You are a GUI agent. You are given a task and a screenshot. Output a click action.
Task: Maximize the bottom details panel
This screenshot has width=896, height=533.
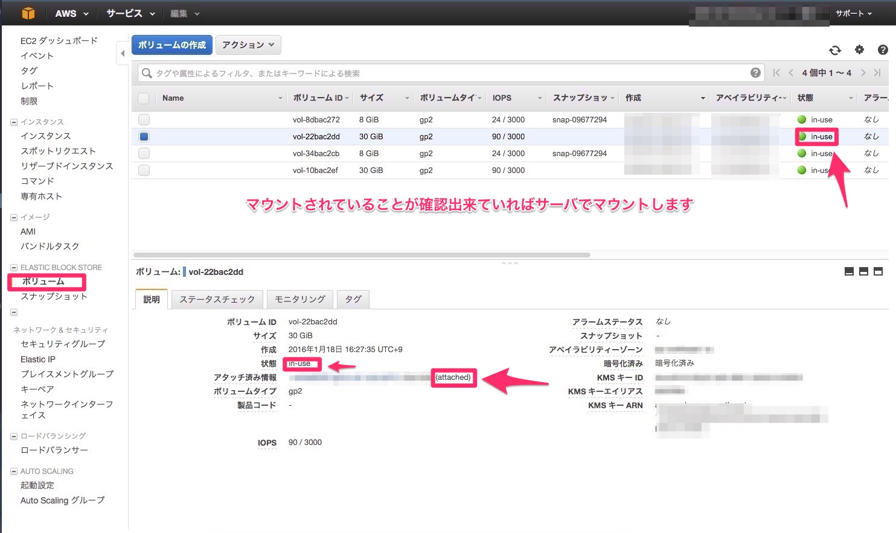(878, 272)
